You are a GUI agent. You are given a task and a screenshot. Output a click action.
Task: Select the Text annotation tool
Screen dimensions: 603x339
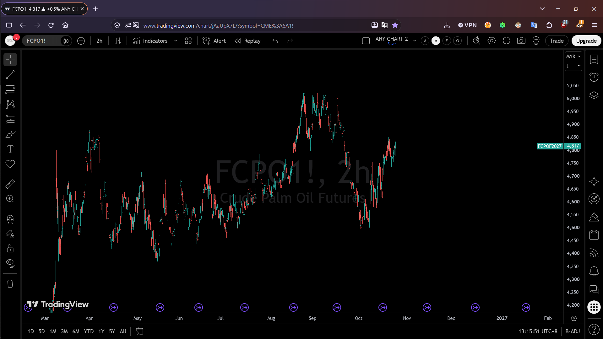(10, 149)
